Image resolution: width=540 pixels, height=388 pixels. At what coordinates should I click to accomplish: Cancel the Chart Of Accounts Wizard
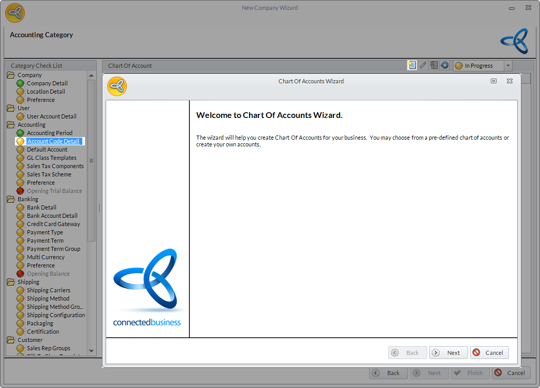489,353
